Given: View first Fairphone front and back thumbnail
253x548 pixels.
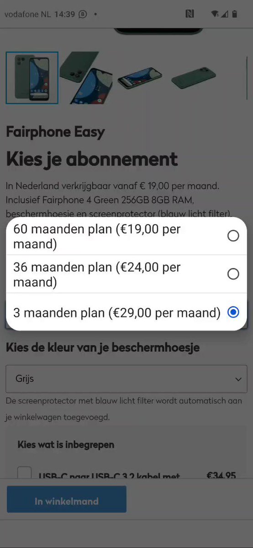Looking at the screenshot, I should click(x=32, y=78).
